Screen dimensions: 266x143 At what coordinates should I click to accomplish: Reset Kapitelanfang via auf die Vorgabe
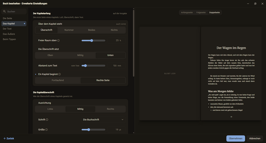click(120, 14)
